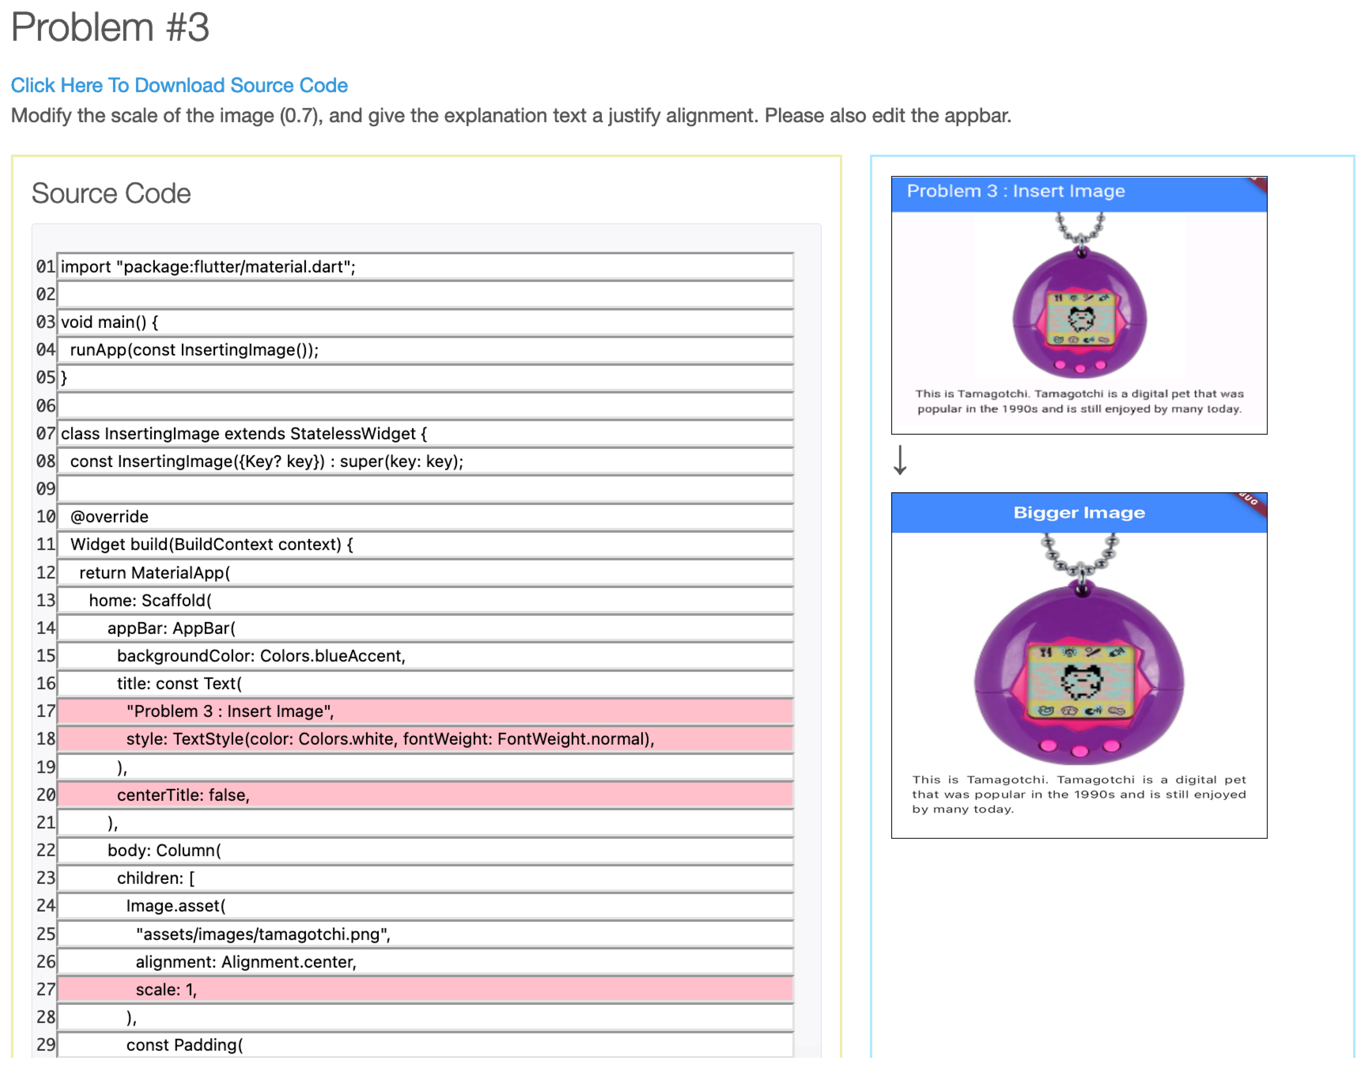Click the Download Source Code link

point(179,85)
